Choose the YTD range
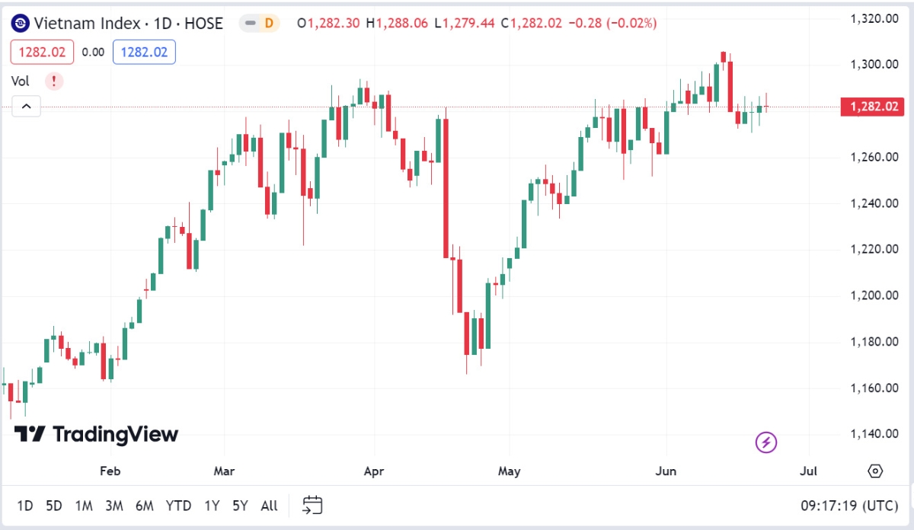This screenshot has width=914, height=530. pos(179,506)
